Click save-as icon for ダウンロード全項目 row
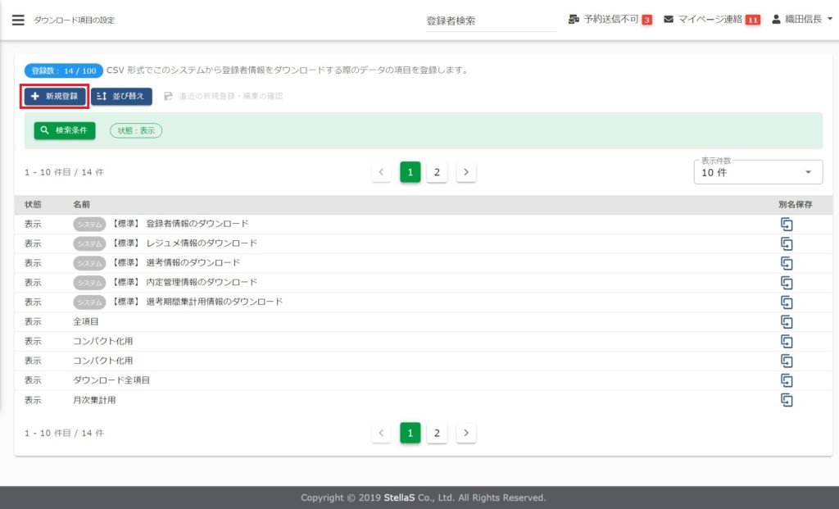Screen dimensions: 839x509 click(787, 380)
